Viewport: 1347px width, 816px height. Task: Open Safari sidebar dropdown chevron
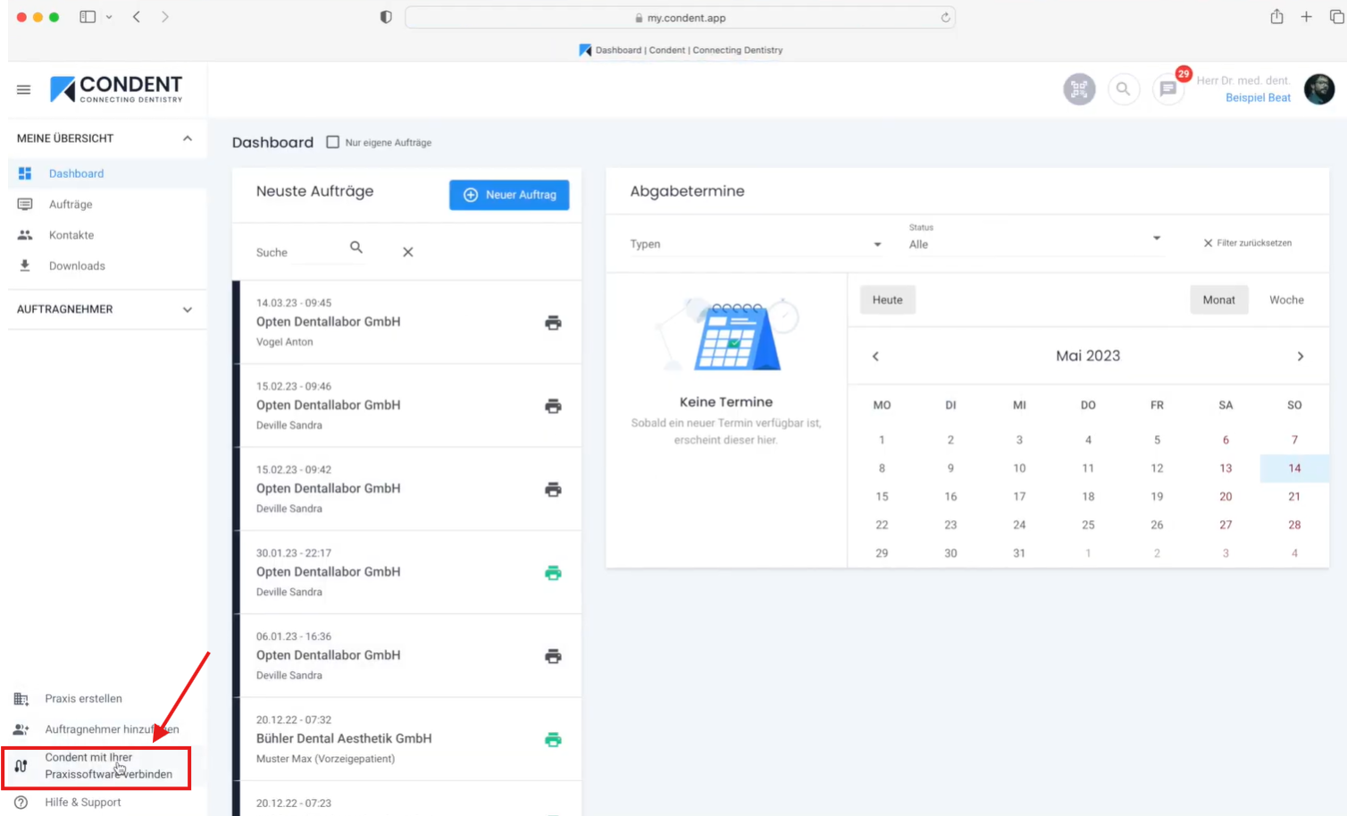pos(109,17)
